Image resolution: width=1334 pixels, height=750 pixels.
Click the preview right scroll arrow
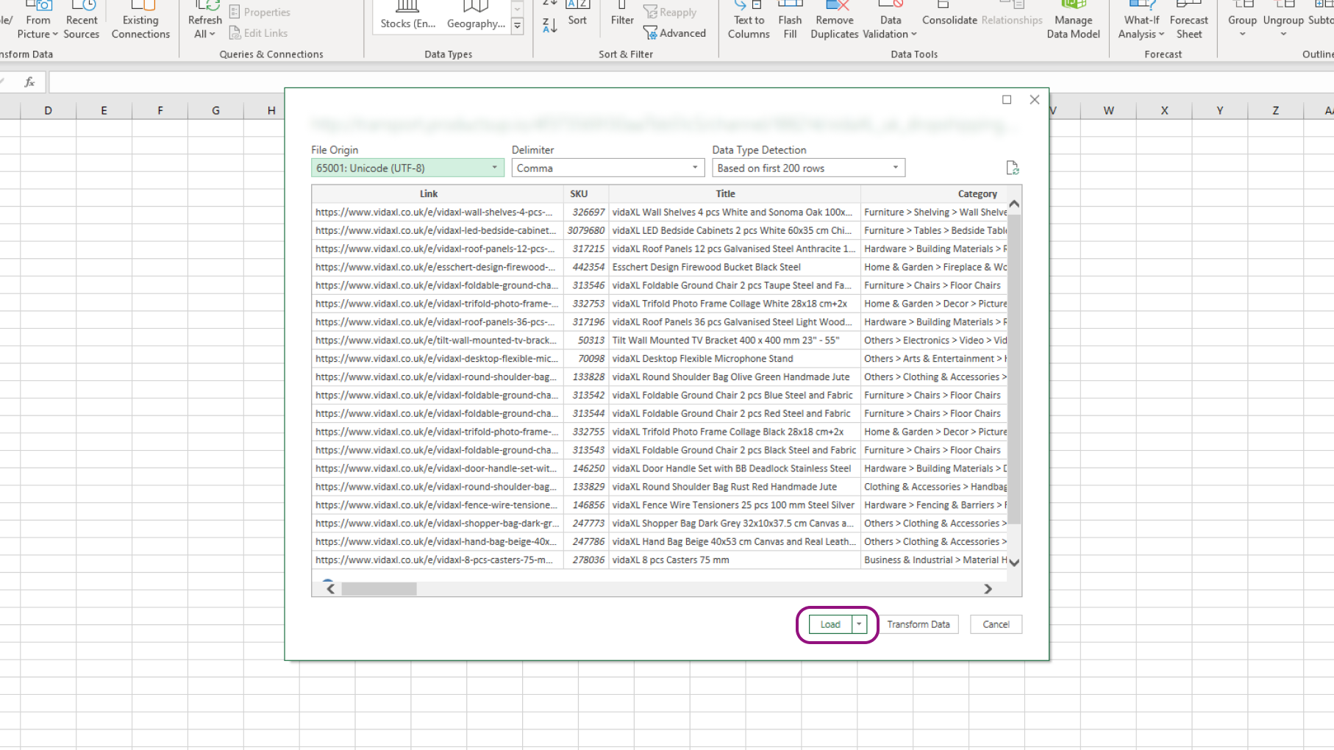tap(988, 589)
